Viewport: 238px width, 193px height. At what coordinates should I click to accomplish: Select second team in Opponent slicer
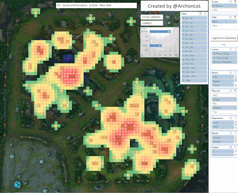223,127
